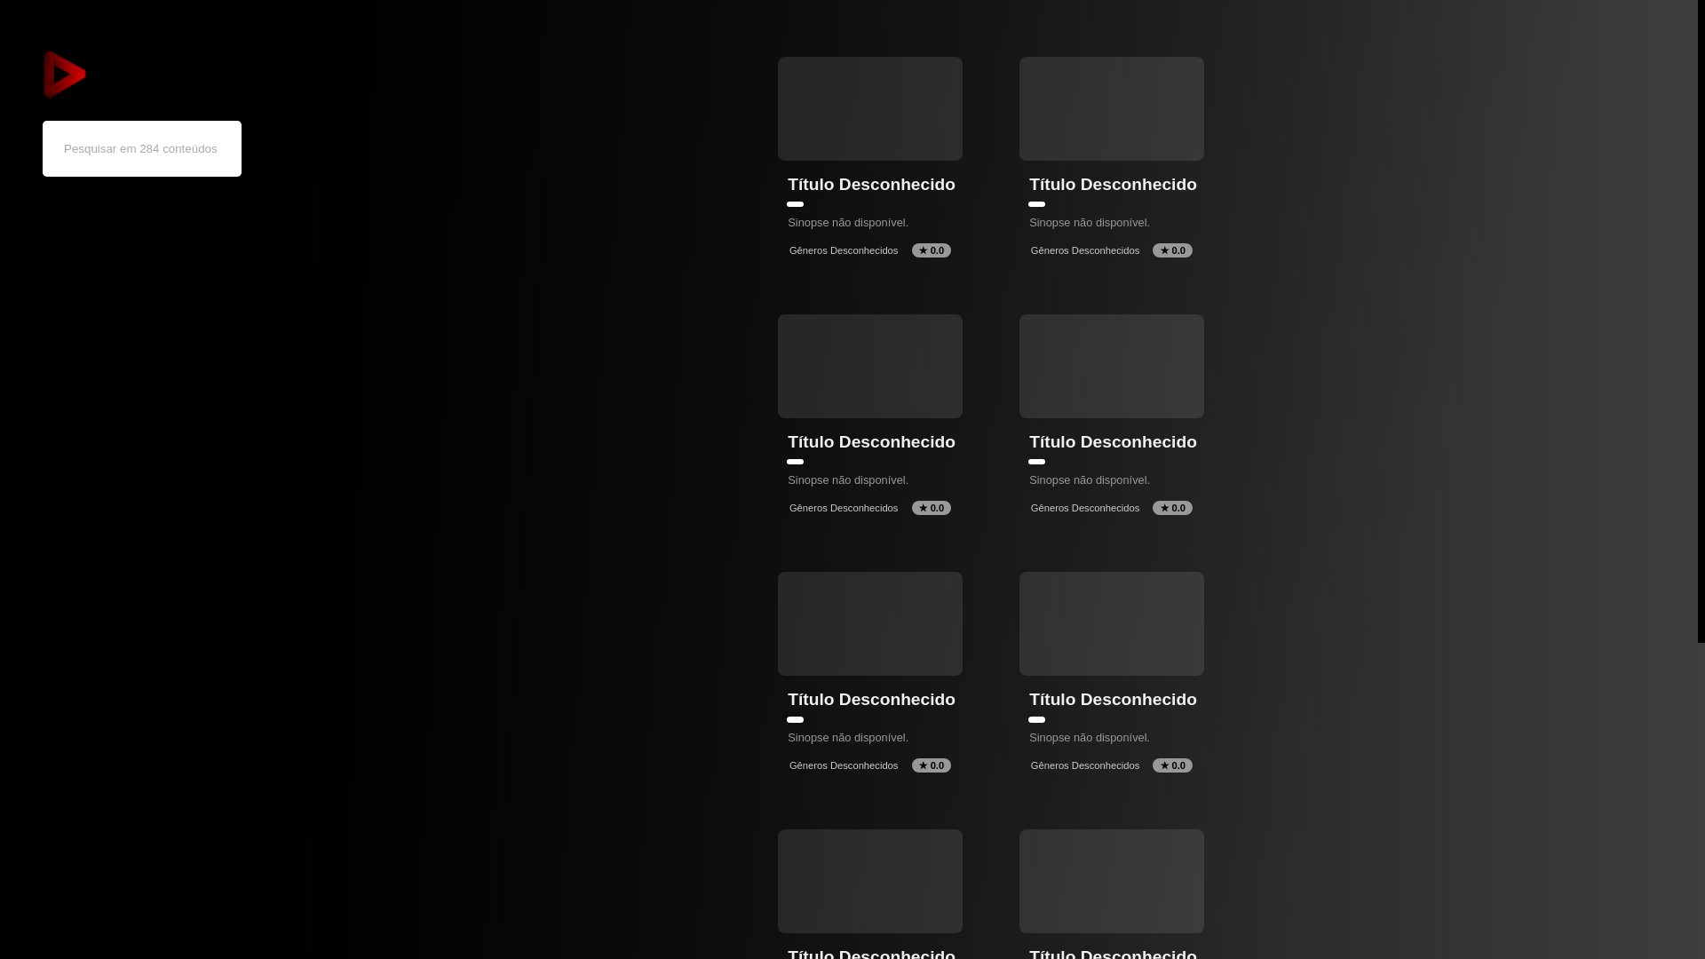Open third-row left card thumbnail
Screen dimensions: 1705x959
[869, 623]
